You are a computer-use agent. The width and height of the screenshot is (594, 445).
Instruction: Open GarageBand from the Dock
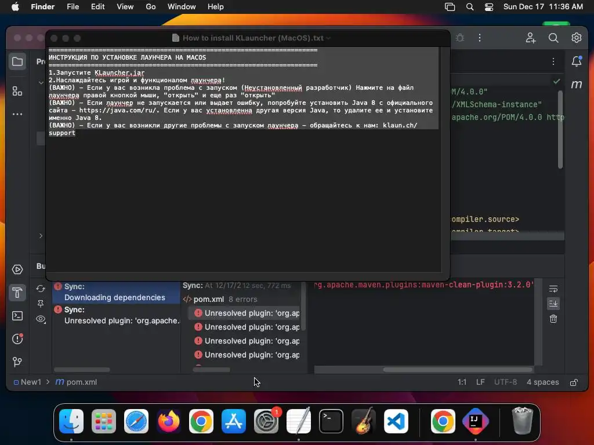(364, 421)
